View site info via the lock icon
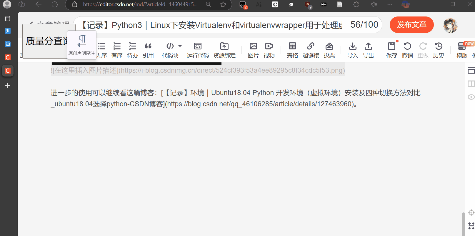This screenshot has height=236, width=475. click(x=75, y=4)
